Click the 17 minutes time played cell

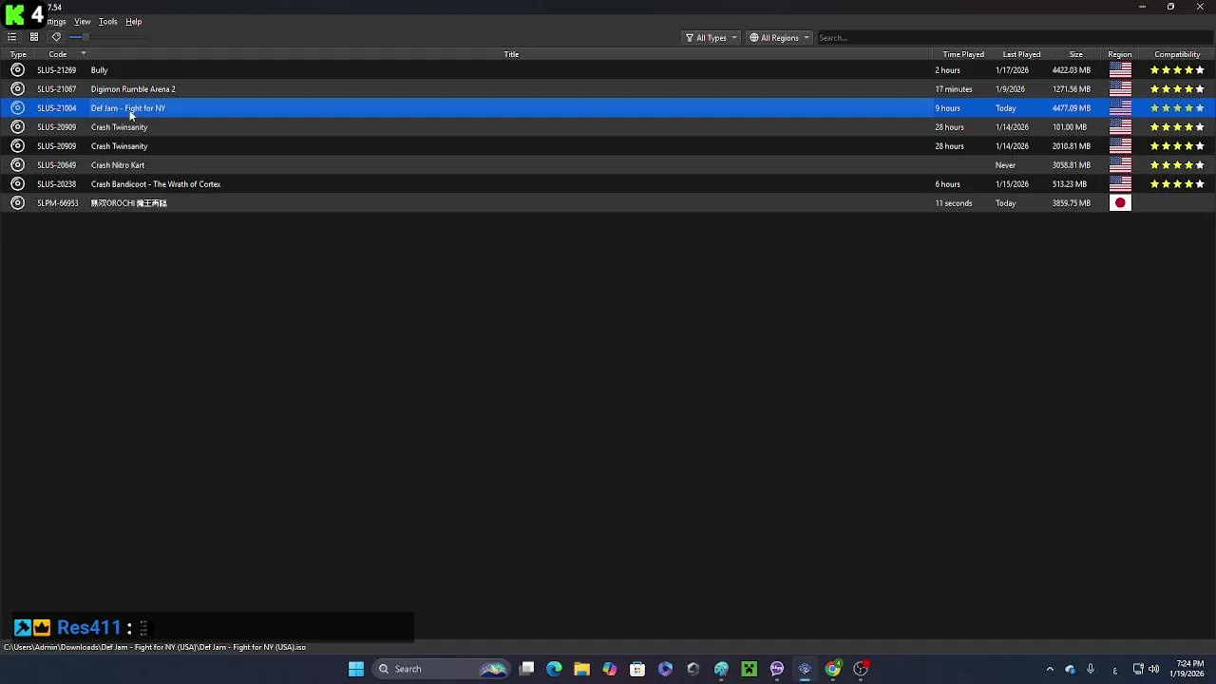click(x=953, y=89)
